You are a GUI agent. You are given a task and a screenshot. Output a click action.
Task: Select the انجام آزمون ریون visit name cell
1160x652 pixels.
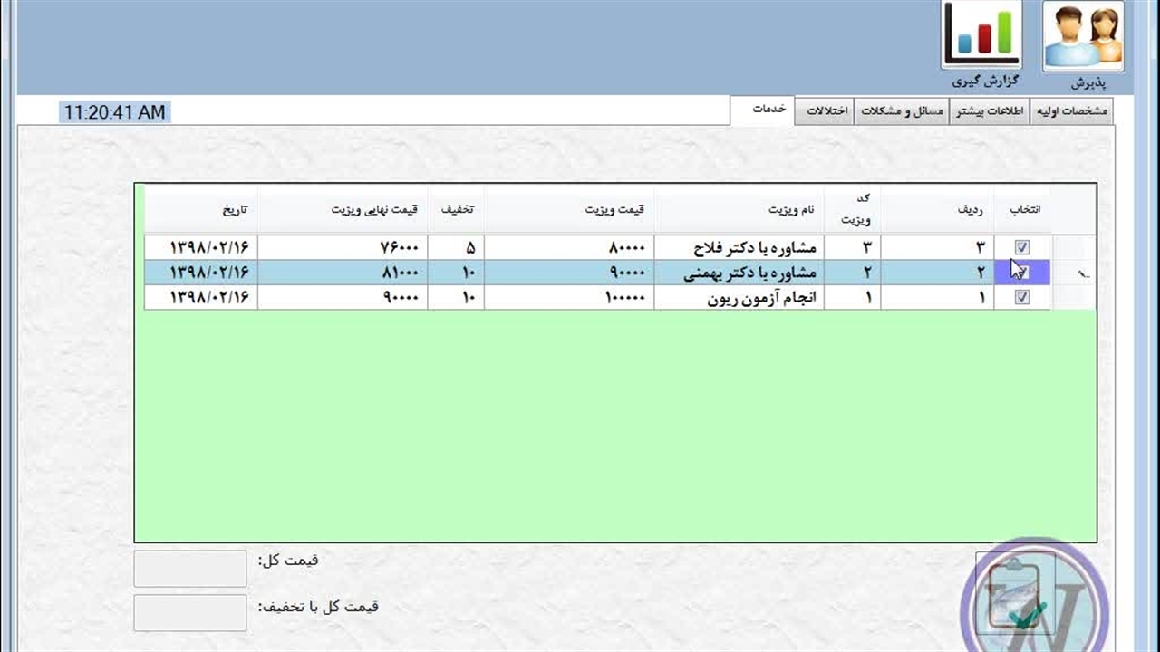pyautogui.click(x=739, y=297)
